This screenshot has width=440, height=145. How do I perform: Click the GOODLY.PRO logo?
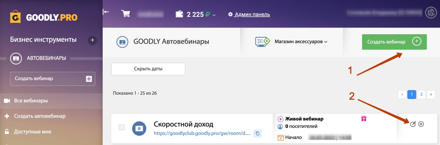click(x=44, y=17)
